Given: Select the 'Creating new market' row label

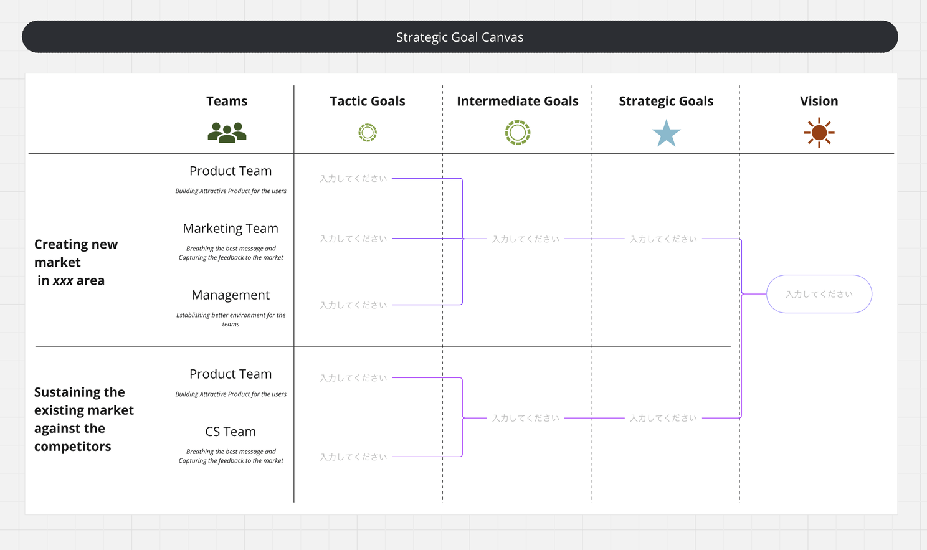Looking at the screenshot, I should (x=76, y=262).
